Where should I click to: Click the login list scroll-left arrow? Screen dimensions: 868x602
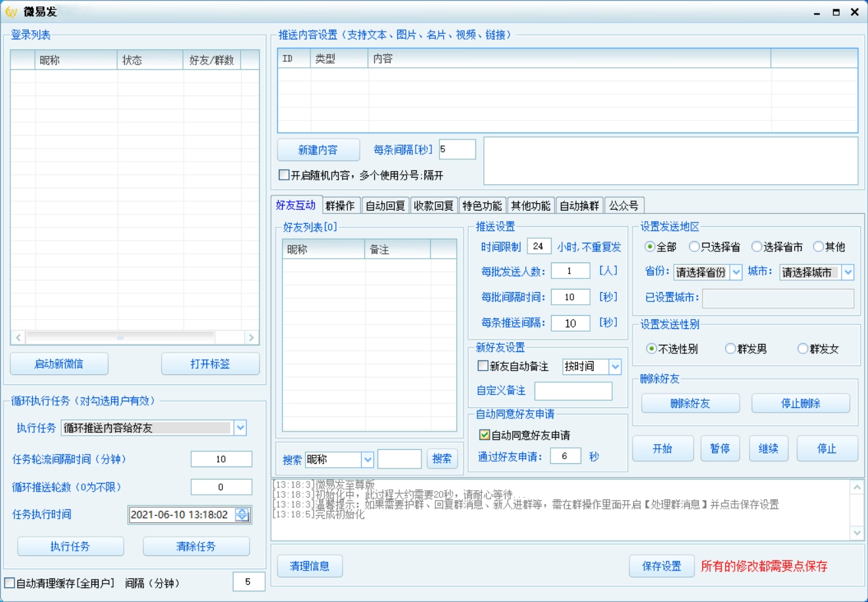pos(18,338)
